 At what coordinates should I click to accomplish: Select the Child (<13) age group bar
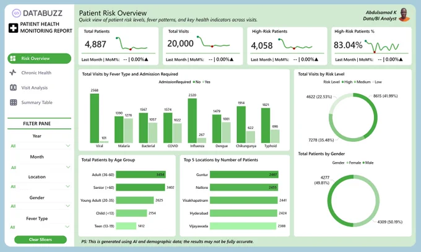click(x=131, y=213)
